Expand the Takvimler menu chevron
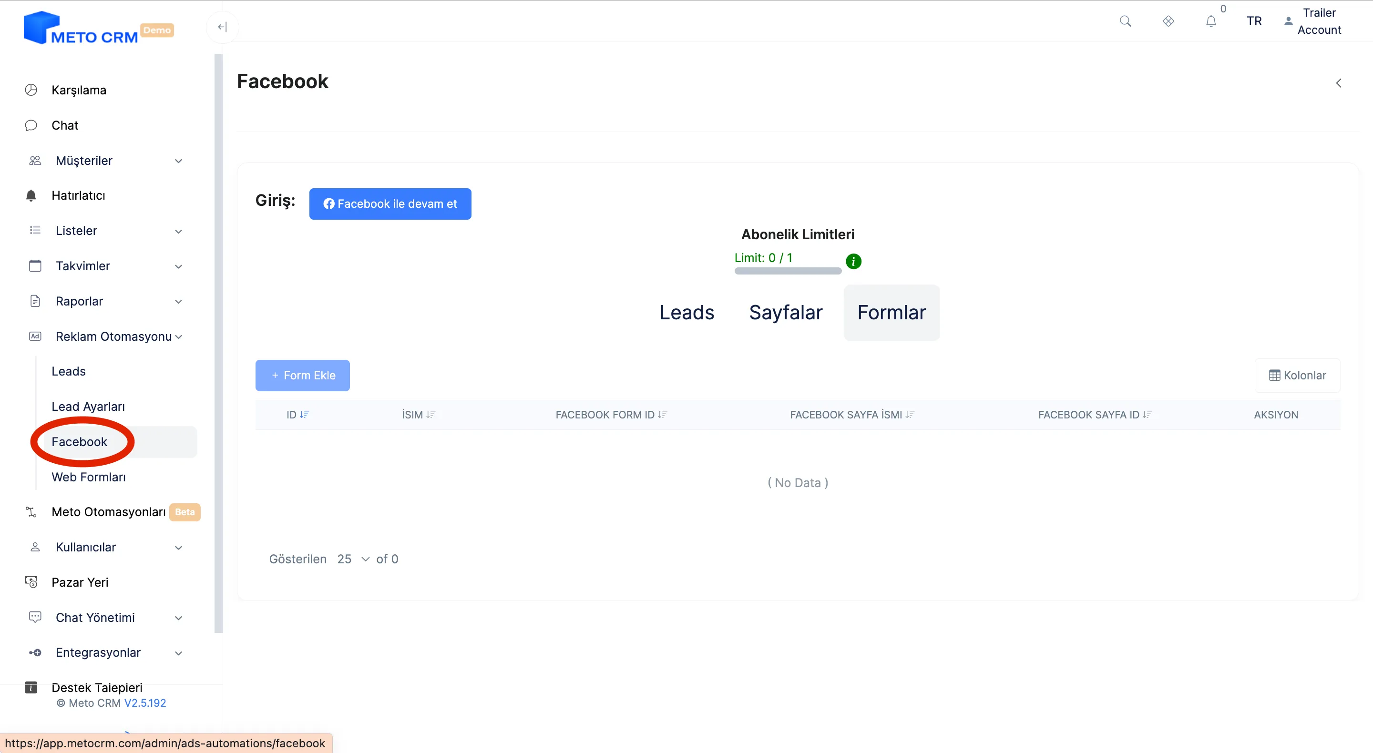The height and width of the screenshot is (753, 1373). (x=179, y=266)
